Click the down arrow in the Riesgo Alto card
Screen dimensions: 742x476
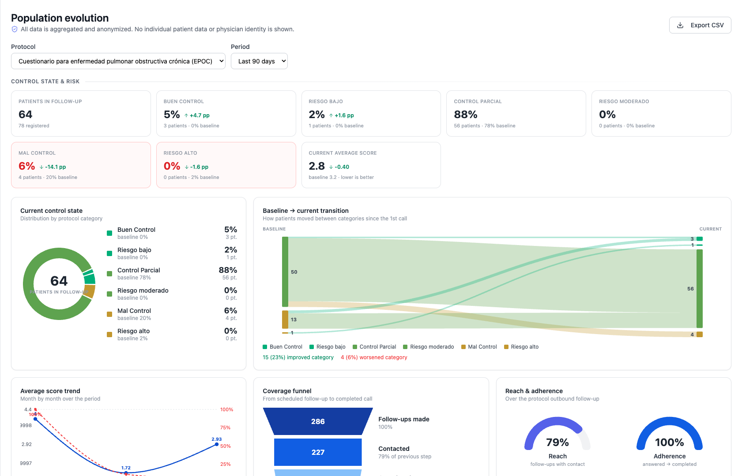[x=187, y=167]
